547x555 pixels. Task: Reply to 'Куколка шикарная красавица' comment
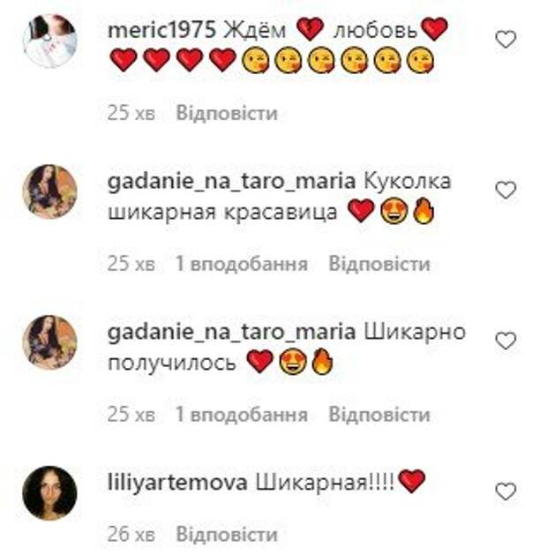[379, 264]
